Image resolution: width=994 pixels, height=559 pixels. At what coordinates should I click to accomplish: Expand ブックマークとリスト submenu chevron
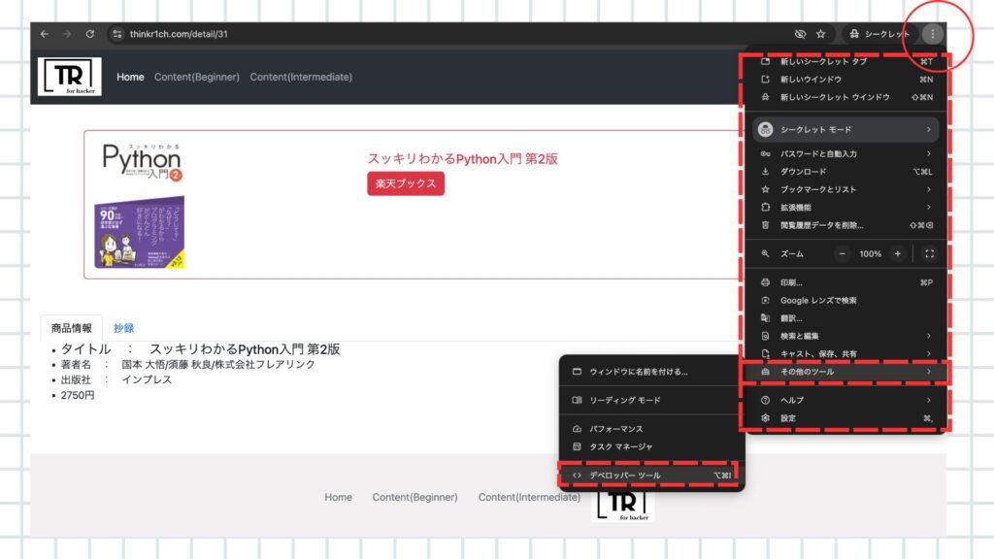click(929, 189)
